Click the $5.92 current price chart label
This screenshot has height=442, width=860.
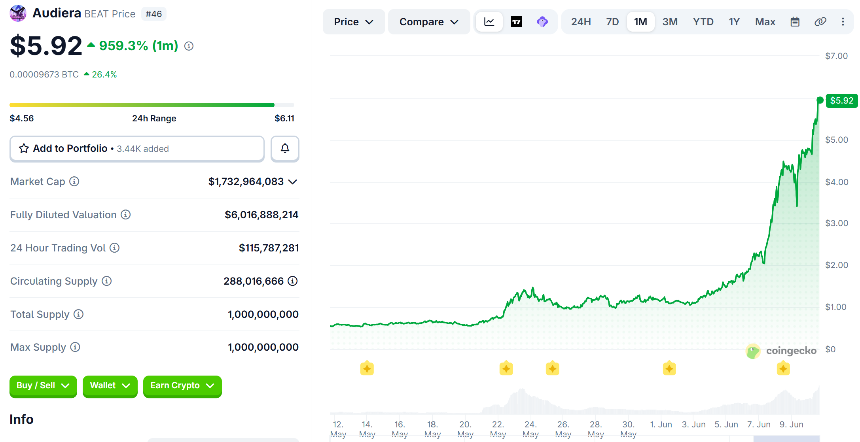(842, 100)
